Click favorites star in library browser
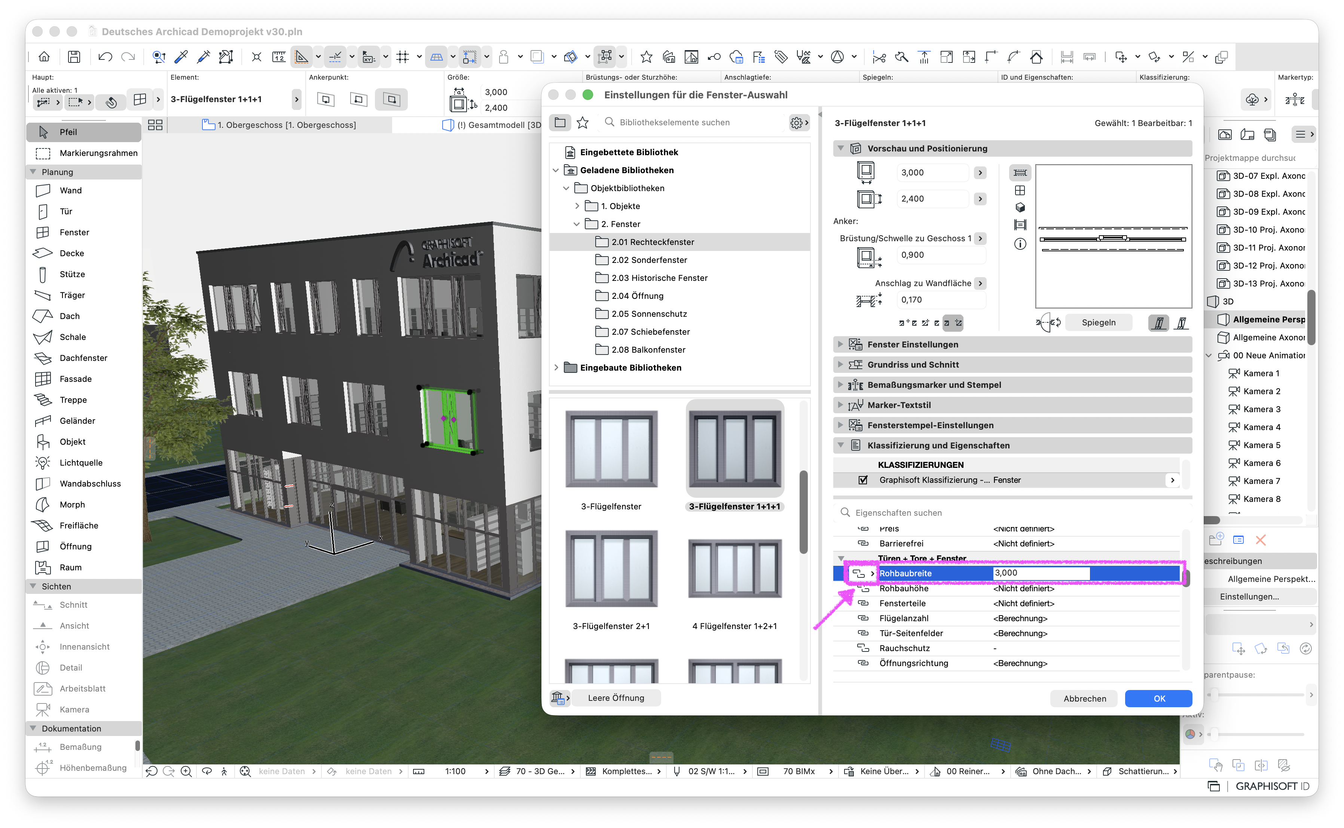 tap(583, 123)
